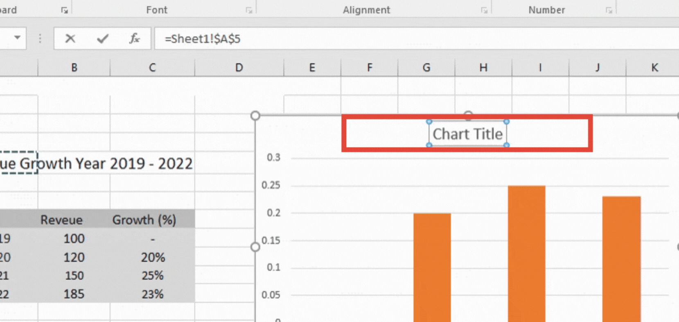Open the Font settings dialog launcher
The image size is (679, 322).
249,10
